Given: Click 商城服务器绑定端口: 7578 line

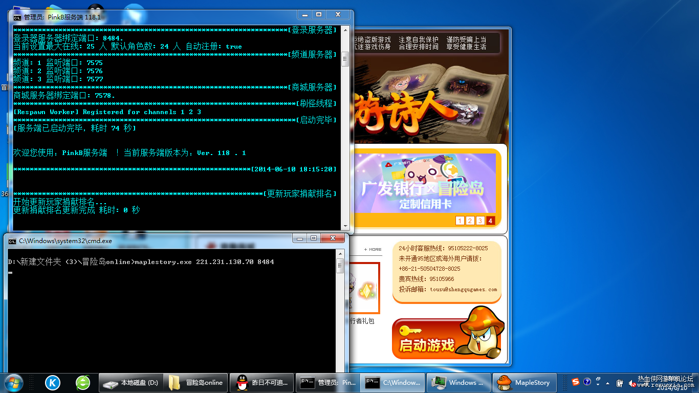Looking at the screenshot, I should tap(64, 96).
